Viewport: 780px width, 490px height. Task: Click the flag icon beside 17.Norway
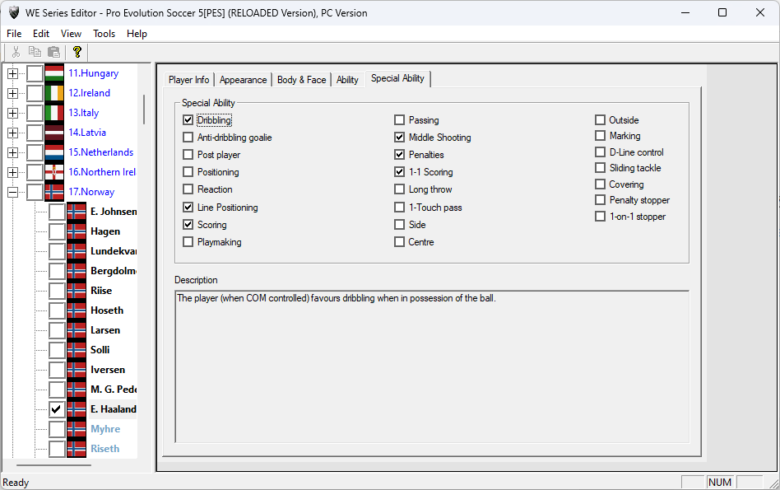pyautogui.click(x=54, y=192)
